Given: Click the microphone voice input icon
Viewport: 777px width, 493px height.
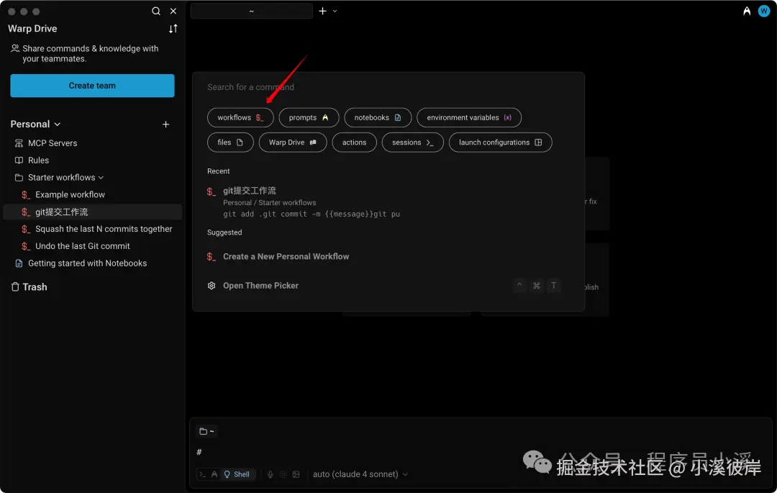Looking at the screenshot, I should pyautogui.click(x=270, y=474).
